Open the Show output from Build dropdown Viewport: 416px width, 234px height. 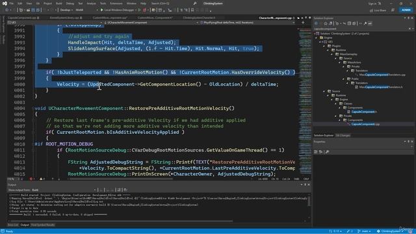click(x=64, y=190)
